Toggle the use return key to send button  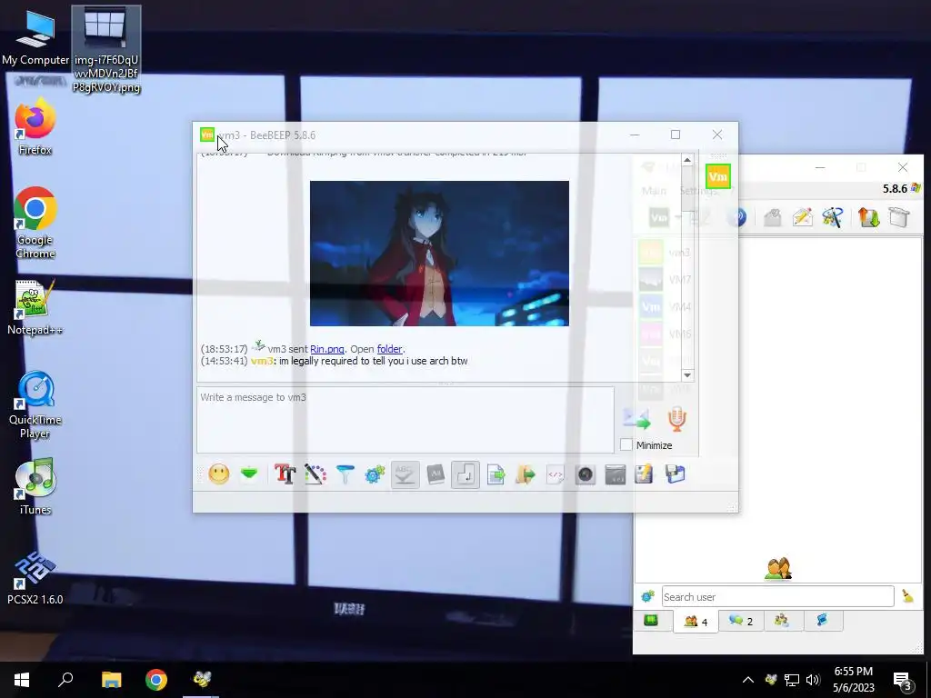click(465, 474)
